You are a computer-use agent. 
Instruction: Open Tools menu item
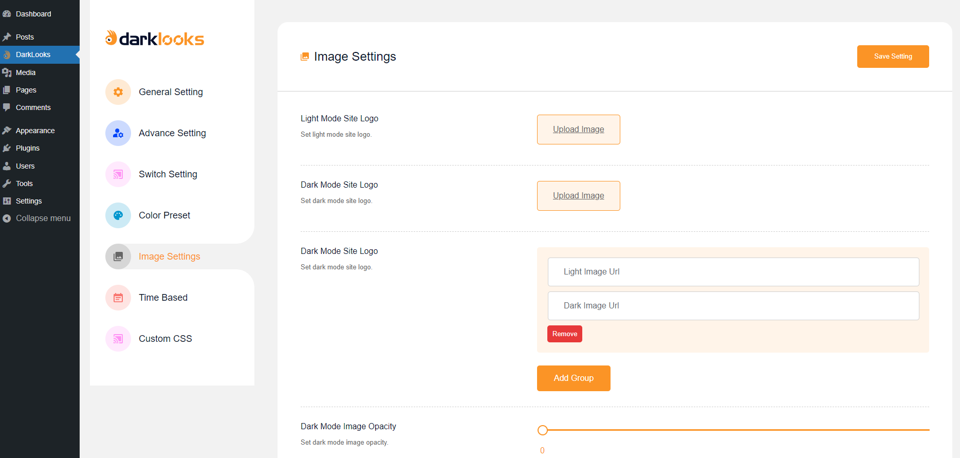24,184
